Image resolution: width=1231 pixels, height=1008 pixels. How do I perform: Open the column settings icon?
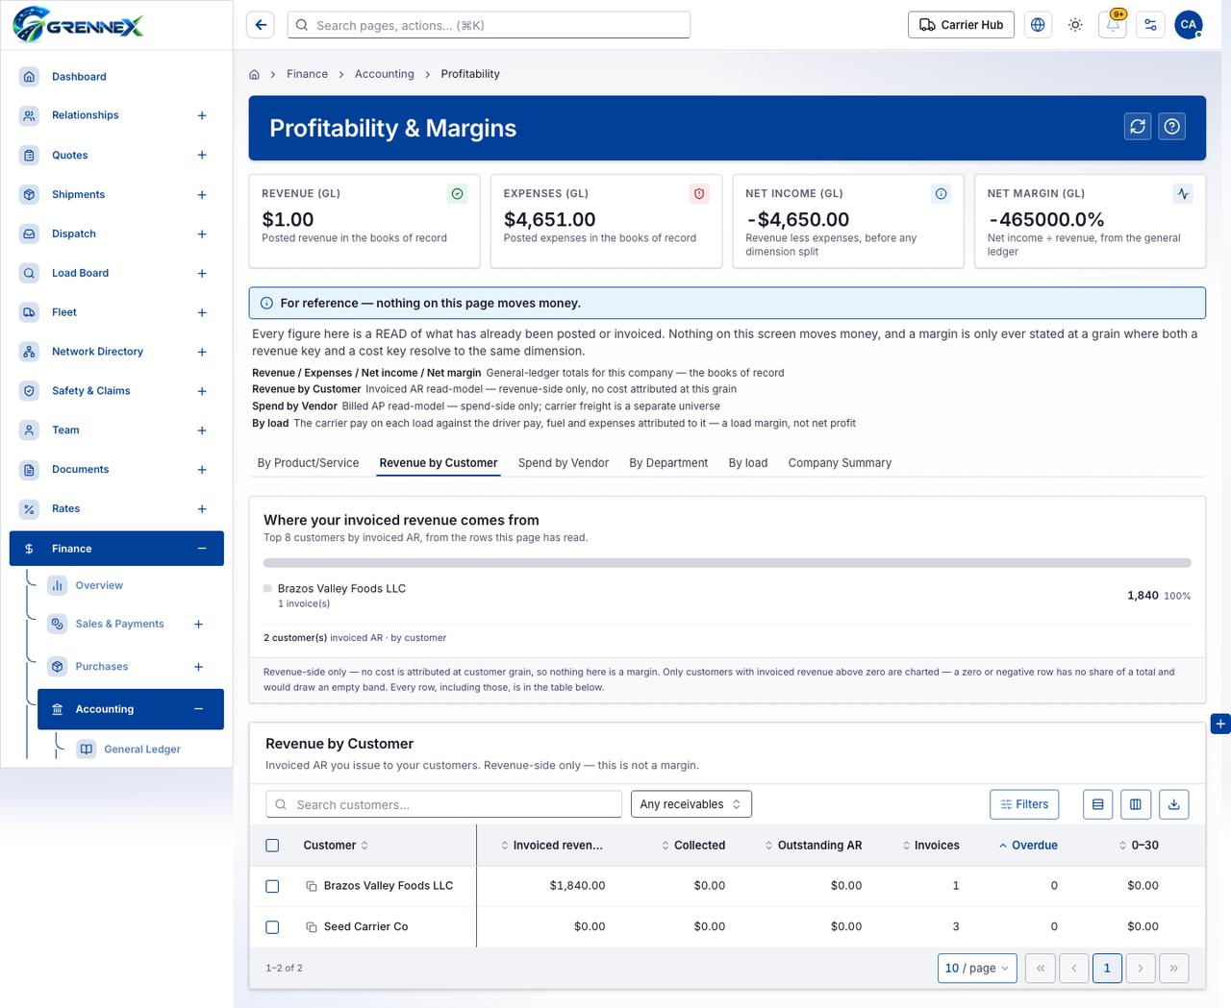pos(1136,804)
